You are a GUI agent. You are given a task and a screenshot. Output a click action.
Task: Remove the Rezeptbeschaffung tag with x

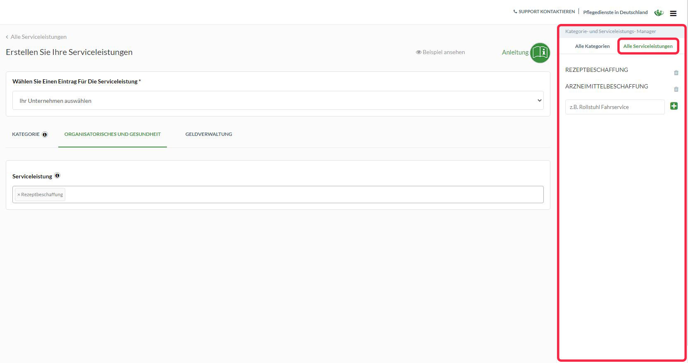19,195
